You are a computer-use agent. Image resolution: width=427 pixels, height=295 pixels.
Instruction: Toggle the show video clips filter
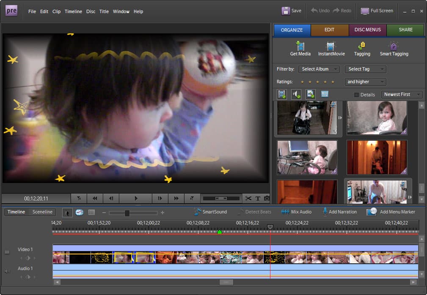coord(281,94)
